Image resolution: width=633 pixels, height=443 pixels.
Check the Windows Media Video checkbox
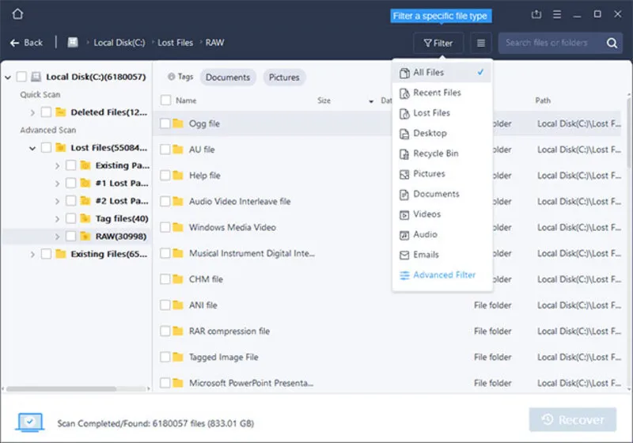(165, 227)
